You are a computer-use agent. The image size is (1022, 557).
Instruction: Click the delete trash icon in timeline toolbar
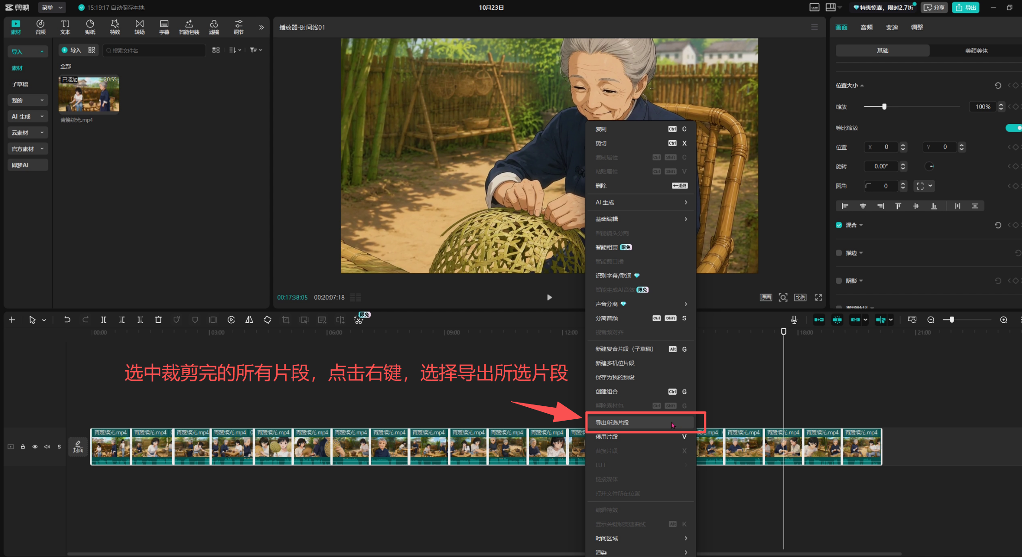(x=158, y=319)
